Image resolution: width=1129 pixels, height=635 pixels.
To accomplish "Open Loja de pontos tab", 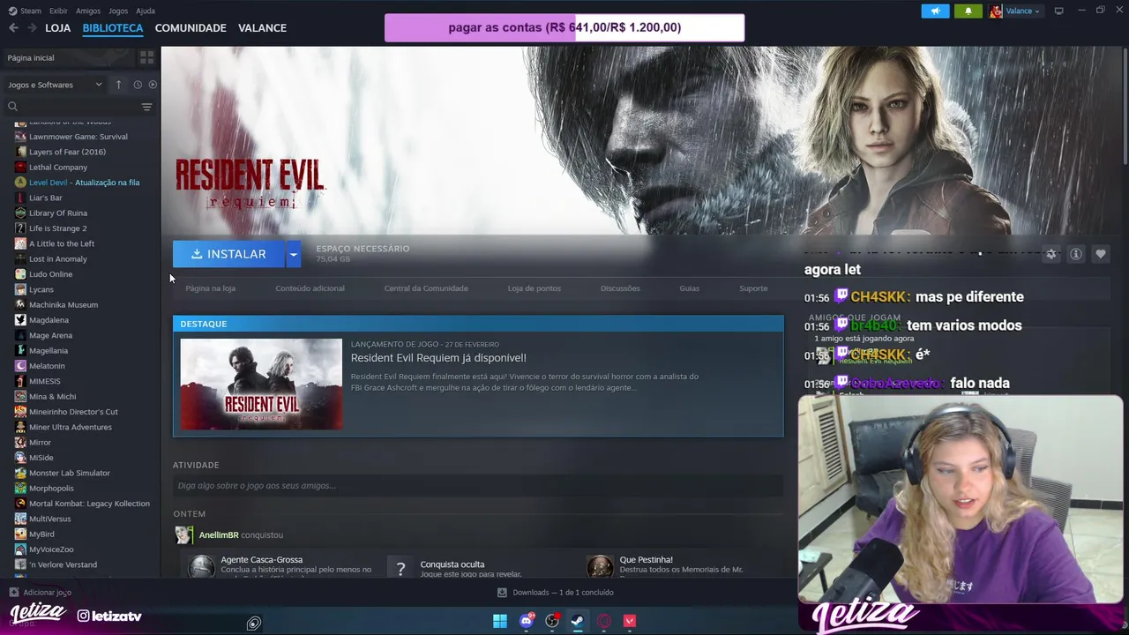I will tap(534, 288).
